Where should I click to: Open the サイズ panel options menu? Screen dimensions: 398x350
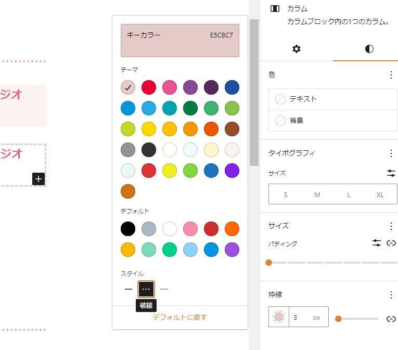[x=391, y=226]
